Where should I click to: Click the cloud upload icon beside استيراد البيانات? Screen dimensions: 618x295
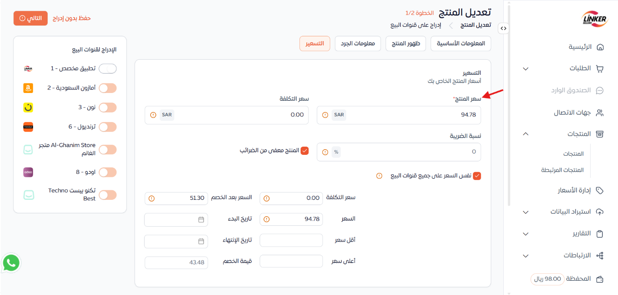pos(600,212)
